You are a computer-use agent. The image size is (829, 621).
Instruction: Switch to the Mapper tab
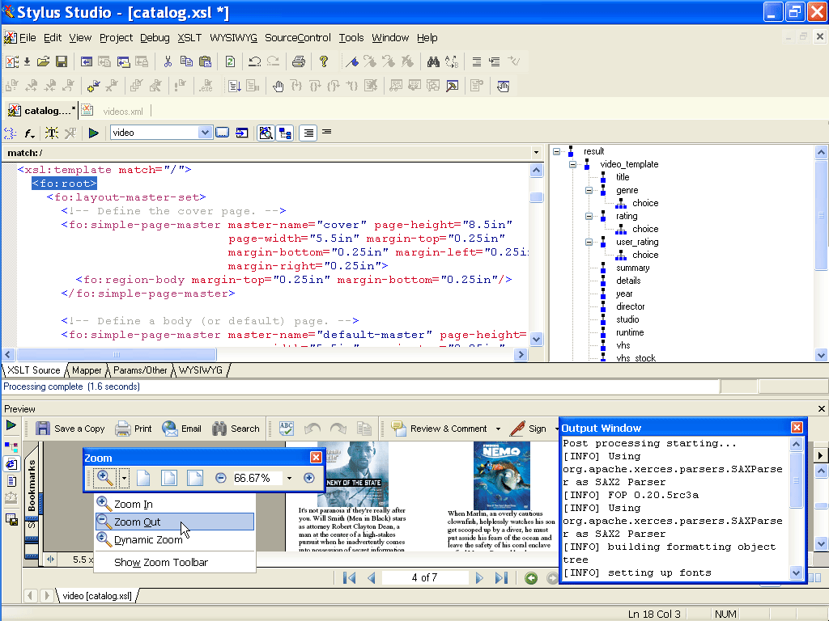(x=87, y=370)
